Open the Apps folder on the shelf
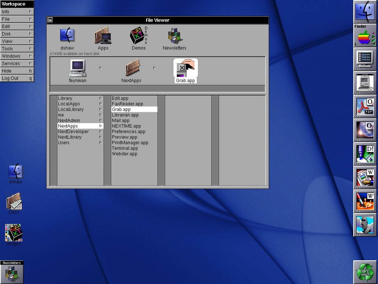378x284 pixels. [103, 35]
